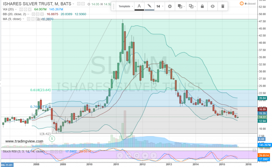The height and width of the screenshot is (167, 272).
Task: Click the orange exclamation warning icon
Action: (241, 3)
